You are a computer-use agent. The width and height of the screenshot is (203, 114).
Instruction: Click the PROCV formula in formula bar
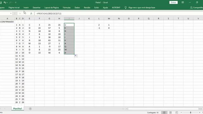click(x=49, y=14)
